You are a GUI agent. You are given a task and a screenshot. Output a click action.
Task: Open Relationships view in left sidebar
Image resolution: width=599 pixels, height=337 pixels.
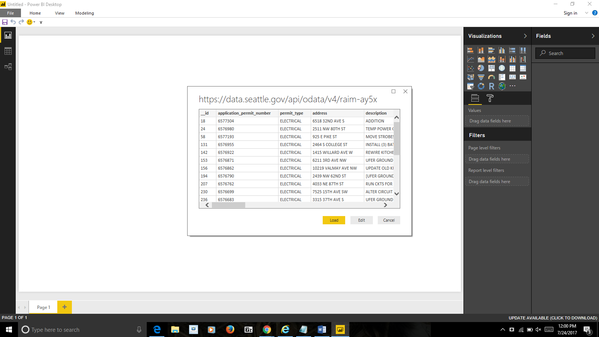[8, 67]
